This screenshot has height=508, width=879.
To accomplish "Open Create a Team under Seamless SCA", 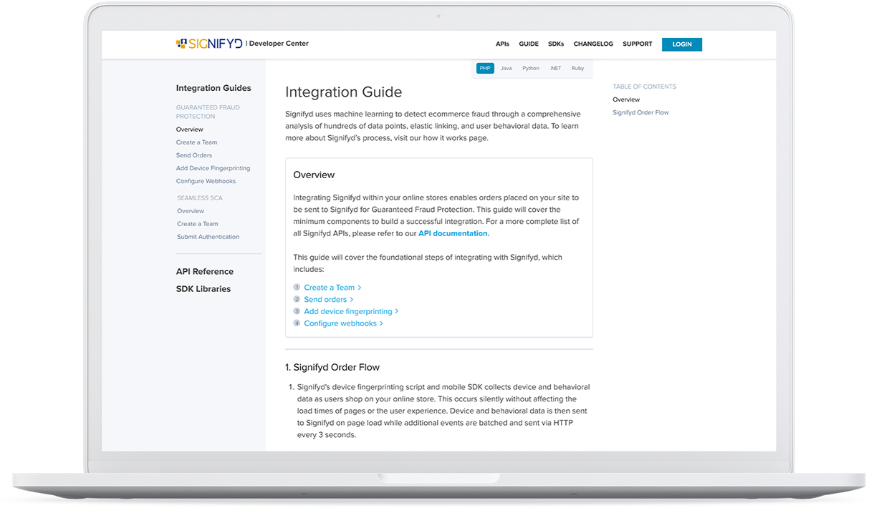I will (198, 224).
